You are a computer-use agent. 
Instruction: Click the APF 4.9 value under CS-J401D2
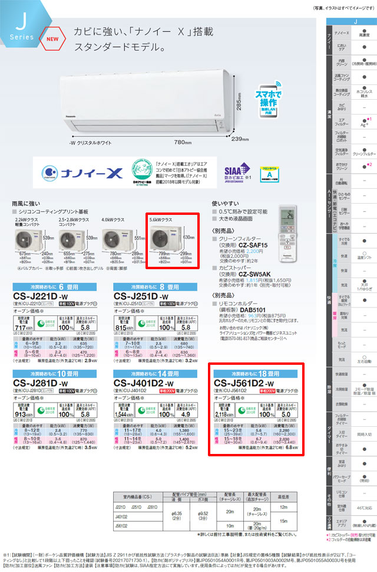[x=186, y=414]
